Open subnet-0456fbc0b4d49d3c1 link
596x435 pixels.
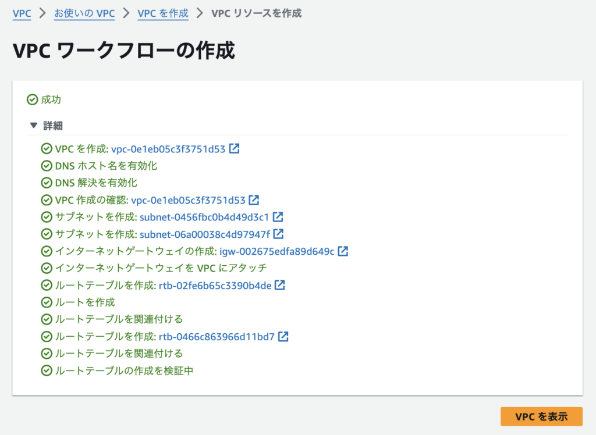click(x=204, y=217)
